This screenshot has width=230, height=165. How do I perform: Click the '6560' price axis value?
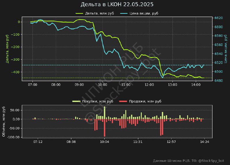218,45
